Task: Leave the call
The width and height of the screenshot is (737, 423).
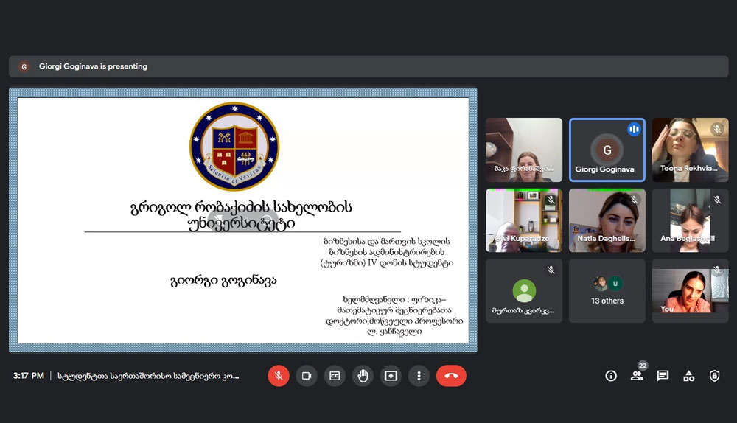Action: pyautogui.click(x=451, y=376)
